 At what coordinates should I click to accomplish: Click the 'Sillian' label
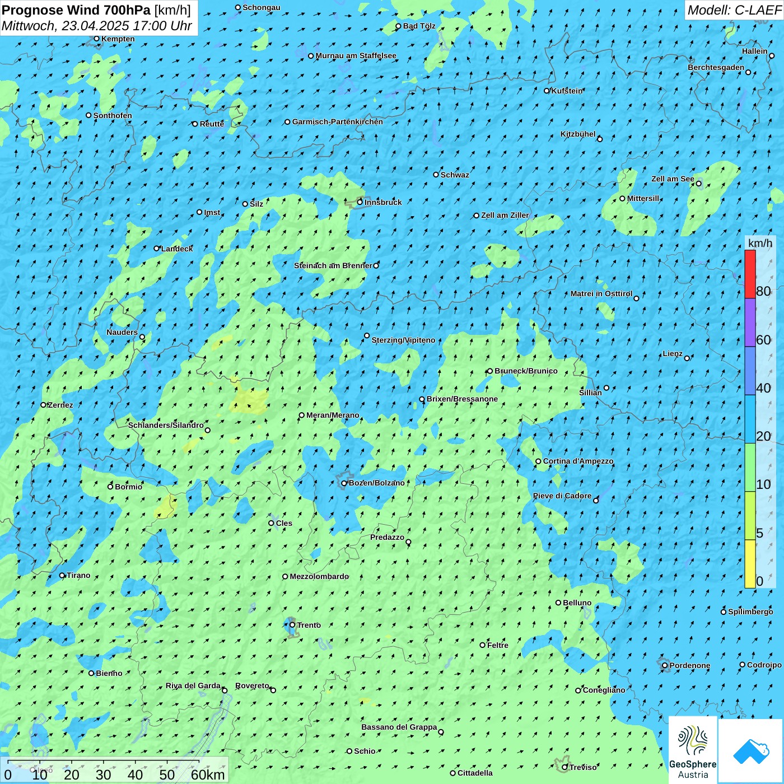(x=590, y=393)
